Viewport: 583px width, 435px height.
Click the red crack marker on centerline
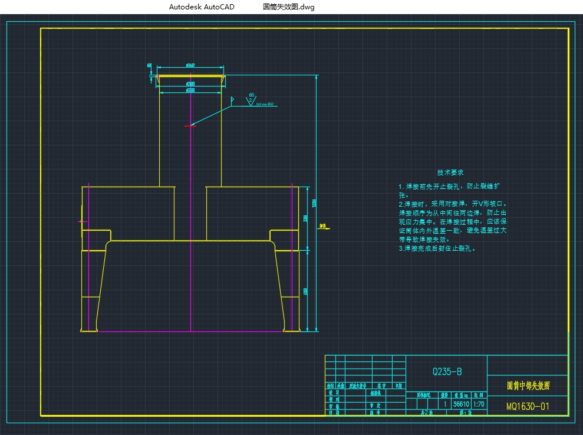click(x=189, y=125)
